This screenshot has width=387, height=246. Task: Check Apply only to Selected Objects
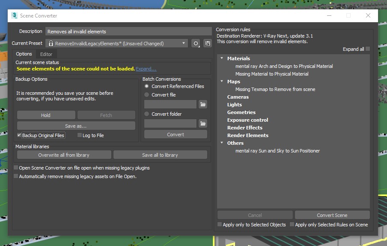220,224
